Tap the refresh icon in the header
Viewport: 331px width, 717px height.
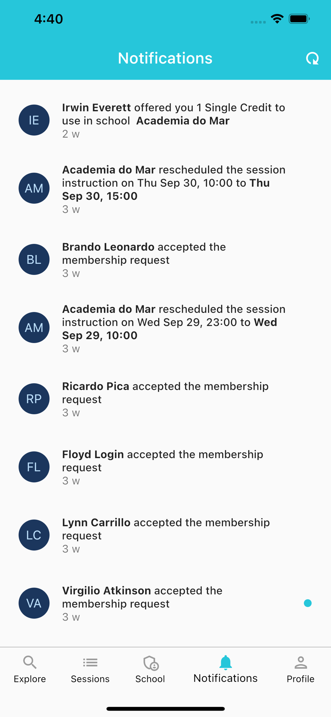point(312,58)
